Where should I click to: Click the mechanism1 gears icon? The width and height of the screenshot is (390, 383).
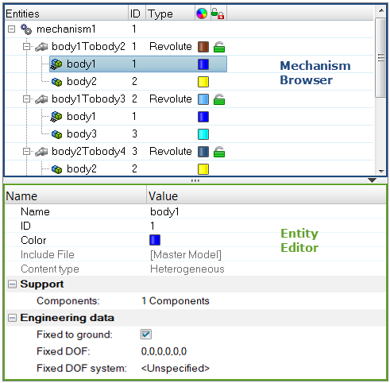26,29
